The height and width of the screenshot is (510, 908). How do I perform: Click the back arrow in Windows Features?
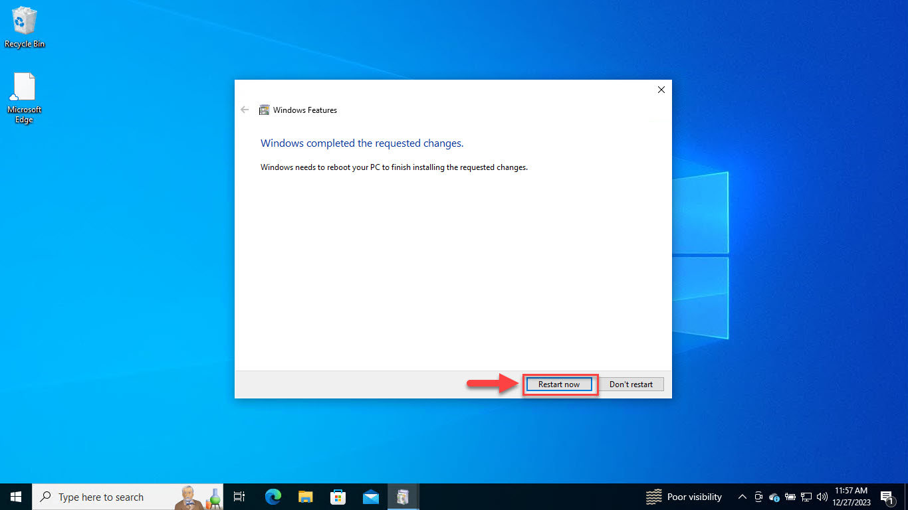245,110
